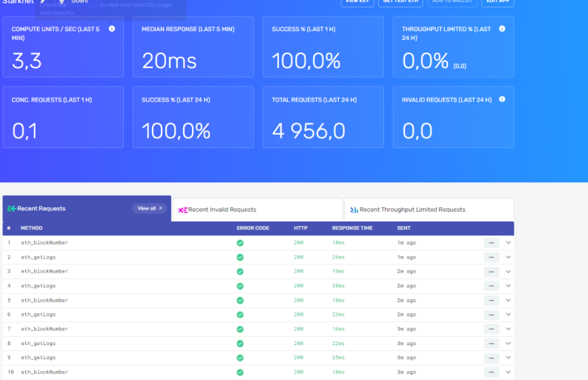This screenshot has height=380, width=588.
Task: Click info icon on Compute Units / Sec card
Action: coord(112,29)
